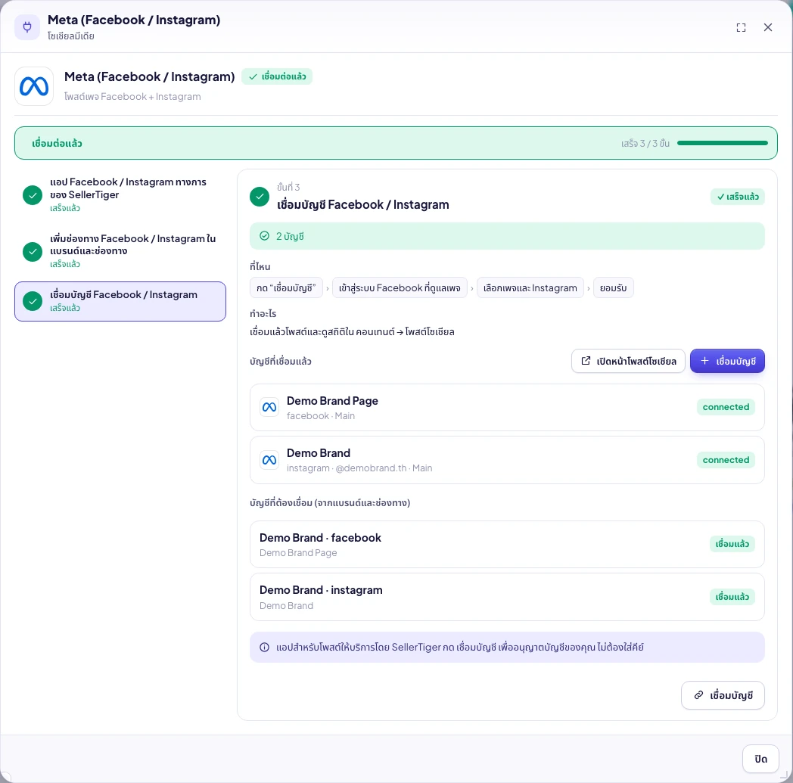Click the 2 บัญชี summary text

point(290,236)
